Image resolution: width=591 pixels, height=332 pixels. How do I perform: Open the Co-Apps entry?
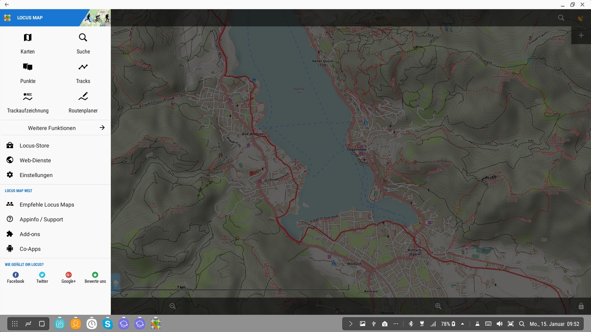tap(30, 249)
